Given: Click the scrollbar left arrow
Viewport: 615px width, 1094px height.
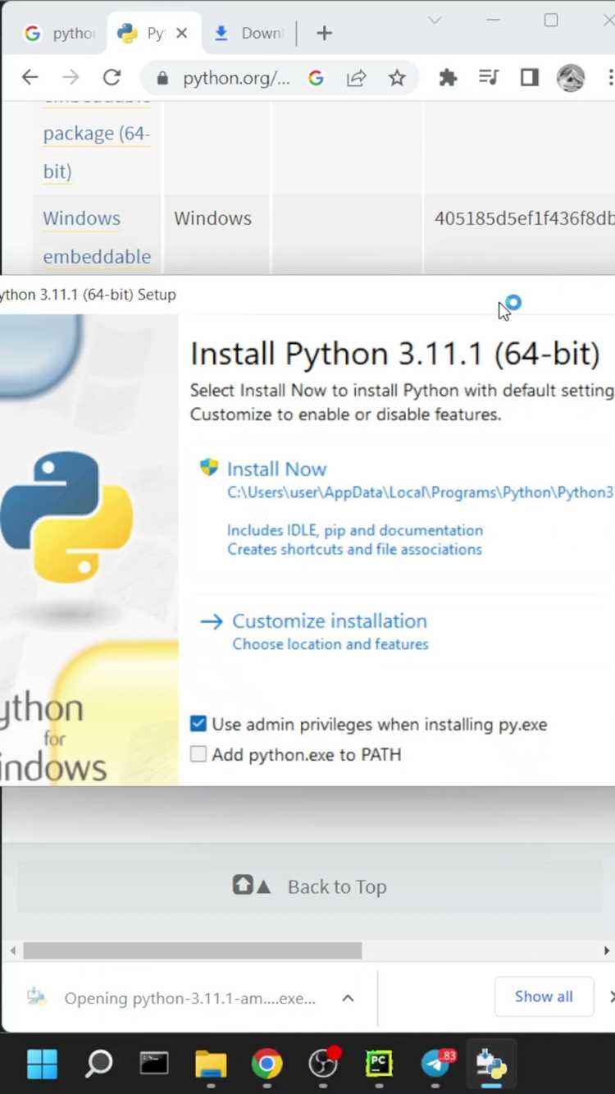Looking at the screenshot, I should coord(12,950).
